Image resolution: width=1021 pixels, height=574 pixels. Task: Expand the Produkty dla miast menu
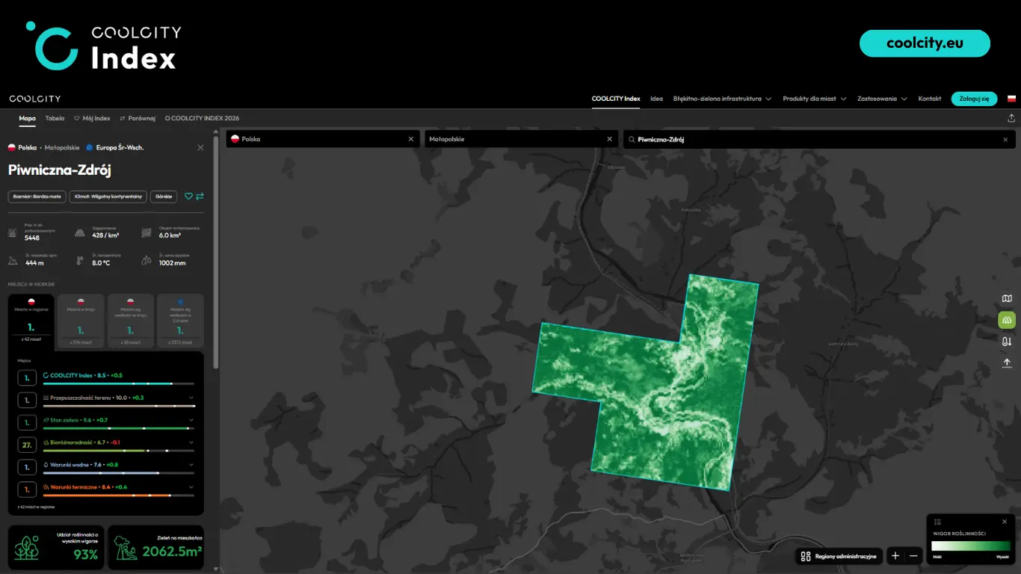click(x=814, y=99)
